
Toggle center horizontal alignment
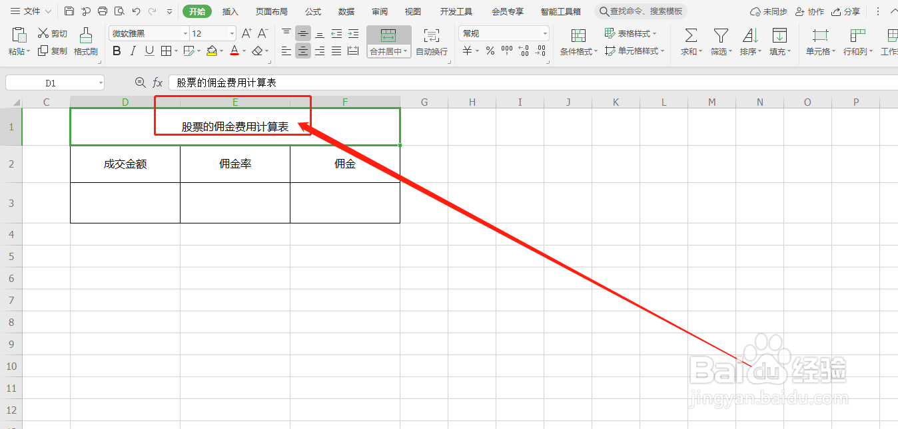pos(303,51)
